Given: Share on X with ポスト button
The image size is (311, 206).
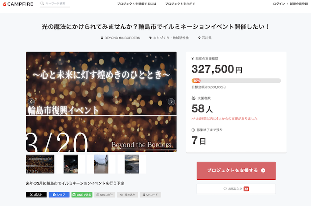Looking at the screenshot, I should pyautogui.click(x=36, y=195).
